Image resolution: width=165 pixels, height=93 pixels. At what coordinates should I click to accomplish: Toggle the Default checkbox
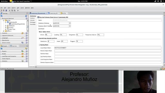[39, 29]
